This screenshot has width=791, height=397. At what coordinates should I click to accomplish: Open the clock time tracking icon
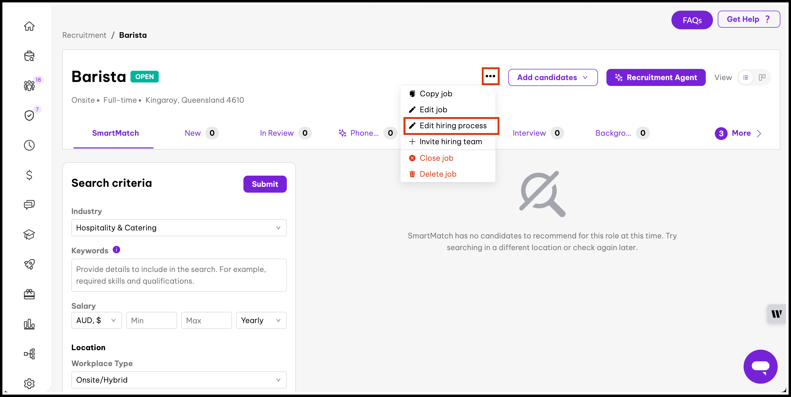click(x=29, y=145)
